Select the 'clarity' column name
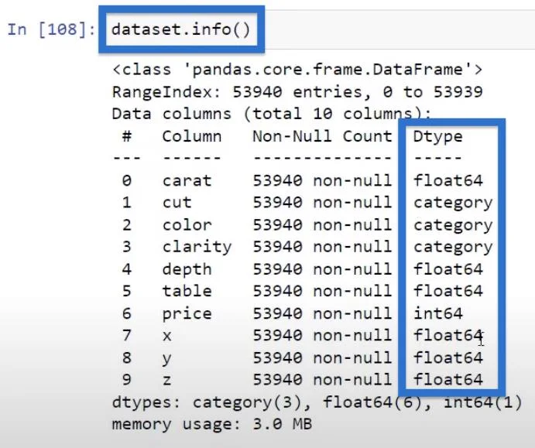535x448 pixels. pyautogui.click(x=197, y=248)
